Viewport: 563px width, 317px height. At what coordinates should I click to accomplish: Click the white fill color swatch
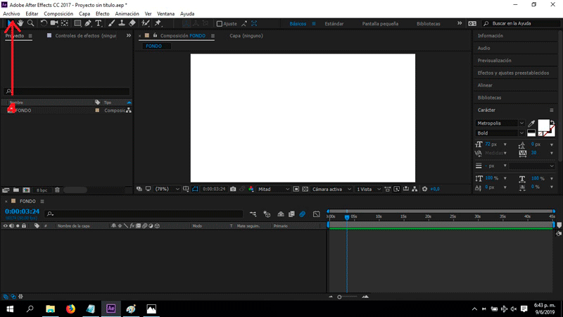tap(543, 125)
